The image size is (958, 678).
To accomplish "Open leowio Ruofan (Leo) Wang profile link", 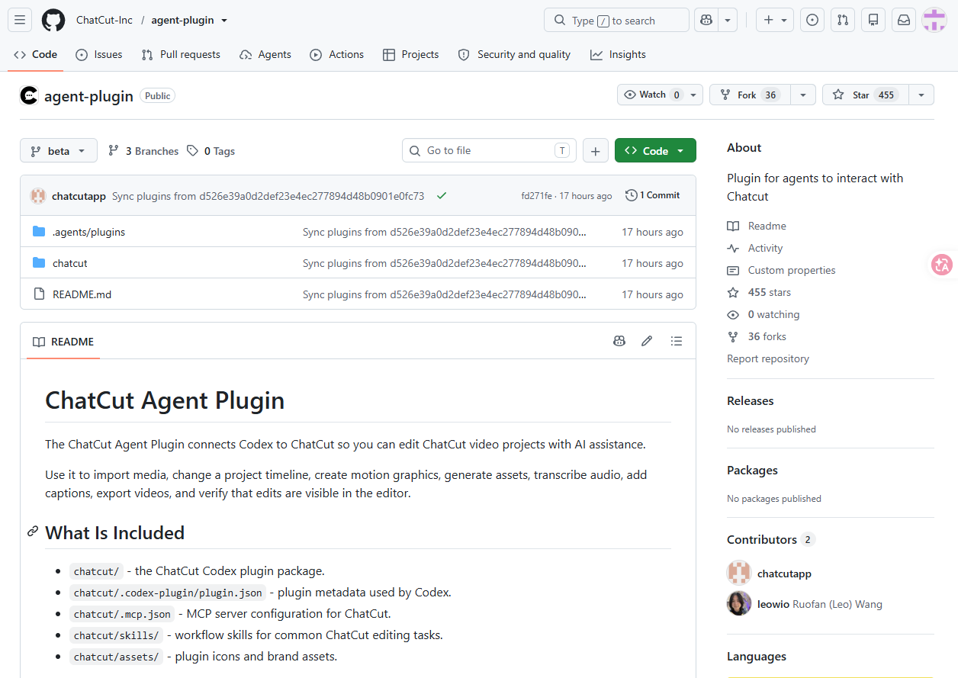I will [820, 604].
